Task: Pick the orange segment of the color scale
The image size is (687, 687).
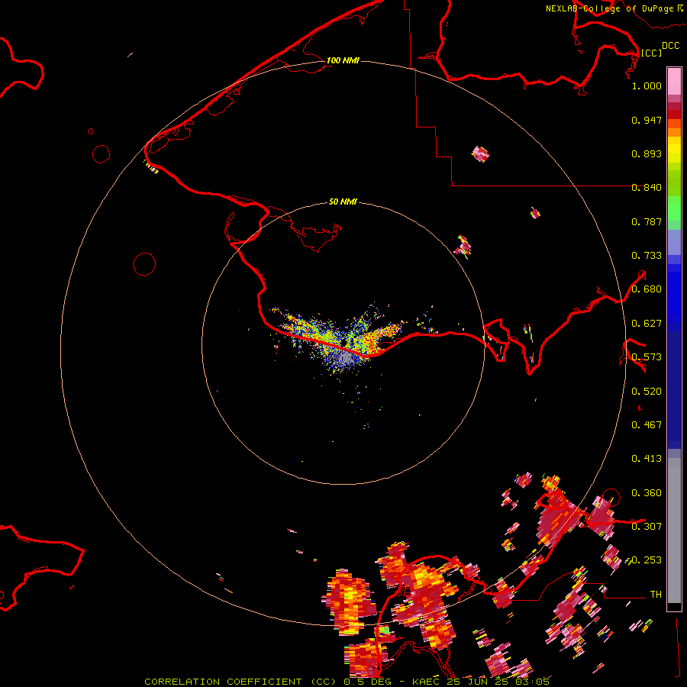Action: [674, 132]
